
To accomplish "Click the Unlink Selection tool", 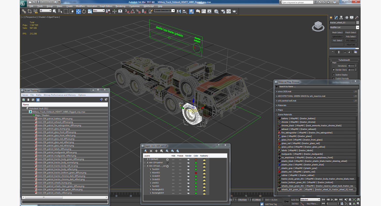I will (30, 11).
